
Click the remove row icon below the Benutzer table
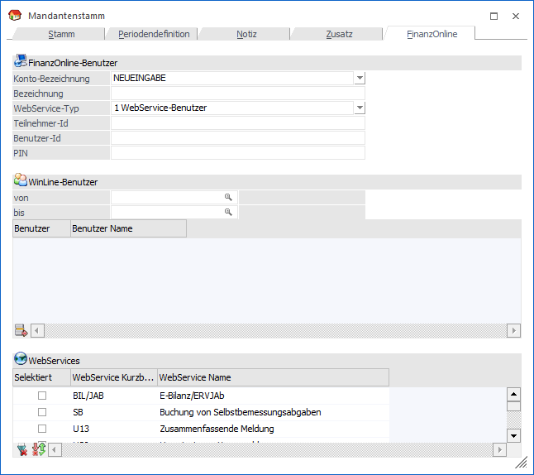tap(21, 331)
